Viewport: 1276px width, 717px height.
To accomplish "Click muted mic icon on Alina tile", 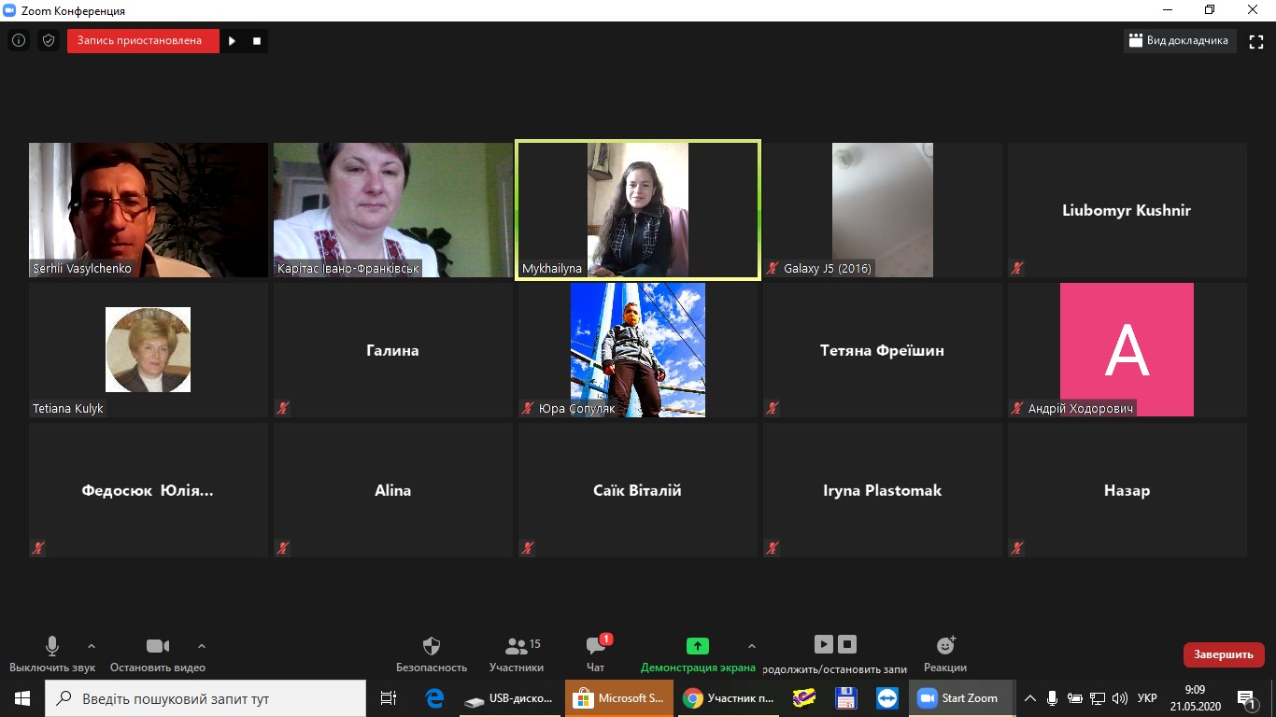I will click(x=283, y=548).
